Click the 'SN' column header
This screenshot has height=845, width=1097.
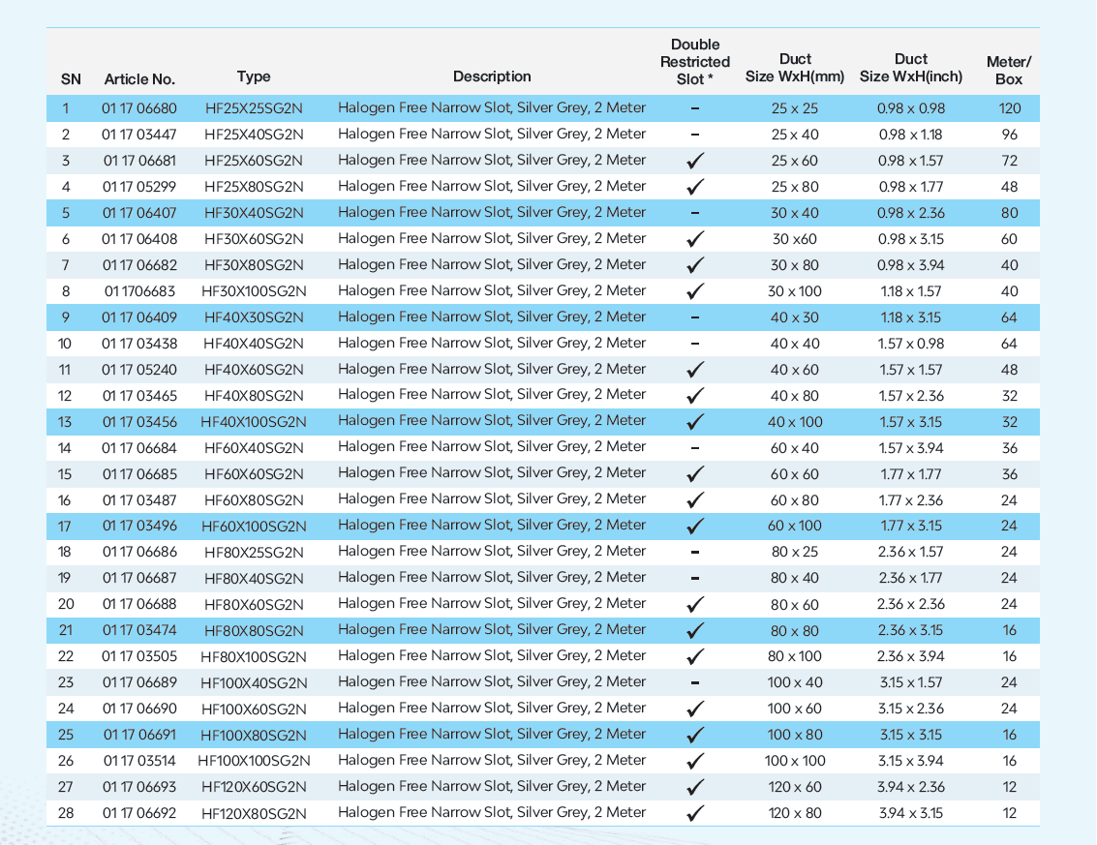click(x=71, y=79)
